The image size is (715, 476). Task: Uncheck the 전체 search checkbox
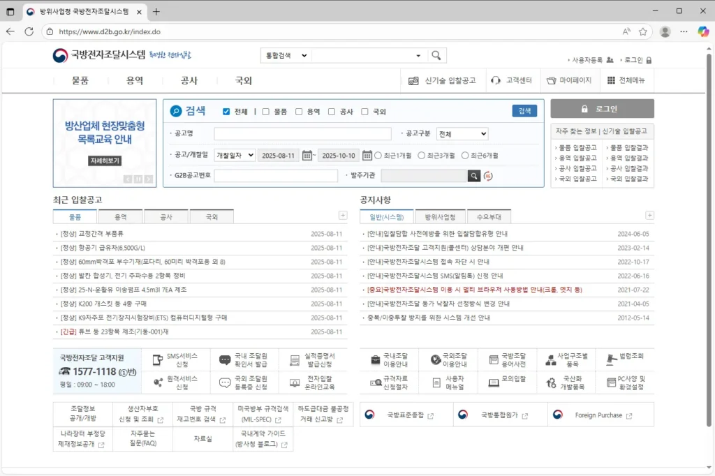pos(226,112)
